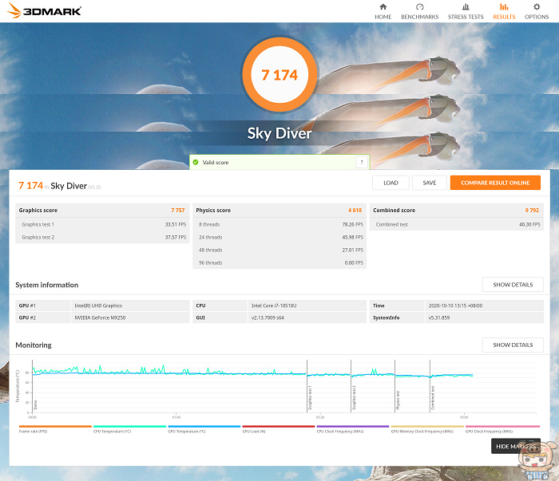Click the green valid score checkmark
The image size is (559, 481).
[x=196, y=163]
